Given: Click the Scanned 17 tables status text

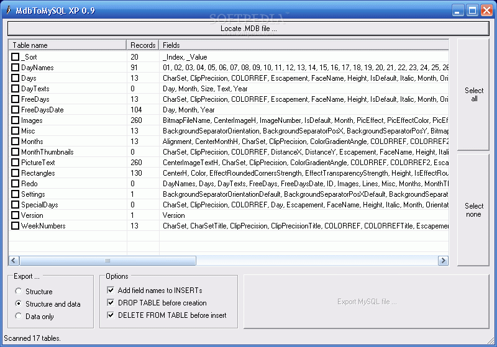Looking at the screenshot, I should click(32, 338).
